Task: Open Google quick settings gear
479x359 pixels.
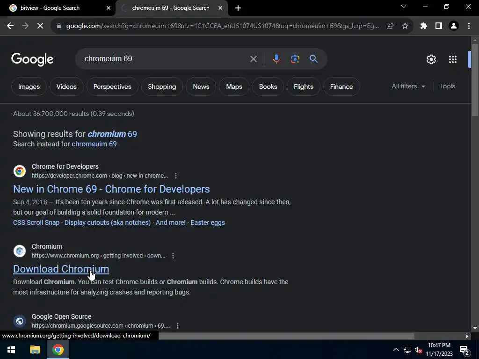Action: (x=431, y=59)
